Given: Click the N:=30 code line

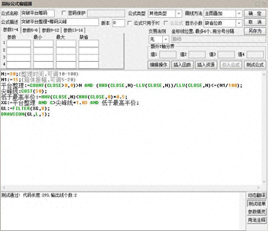Looking at the screenshot, I should click(x=40, y=74).
